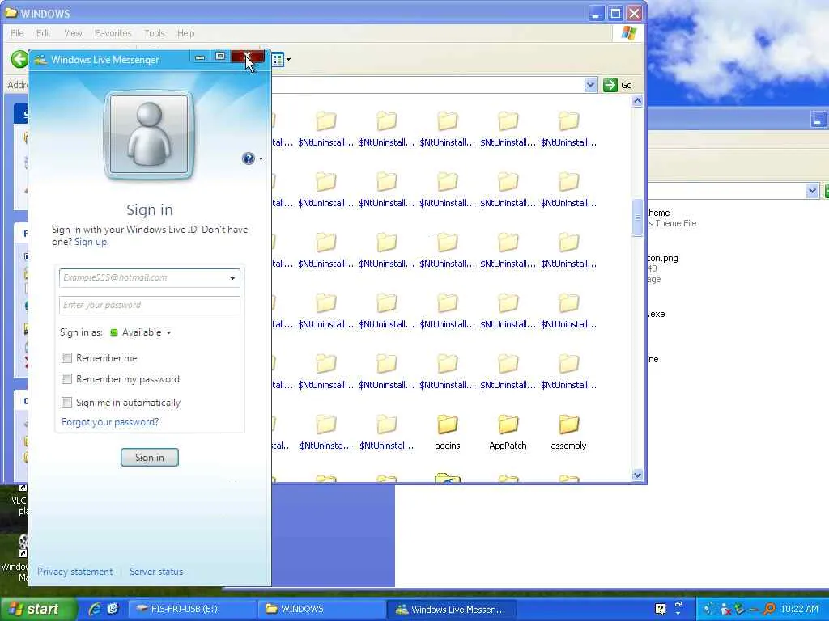
Task: Open View menu in WINDOWS explorer
Action: [73, 33]
